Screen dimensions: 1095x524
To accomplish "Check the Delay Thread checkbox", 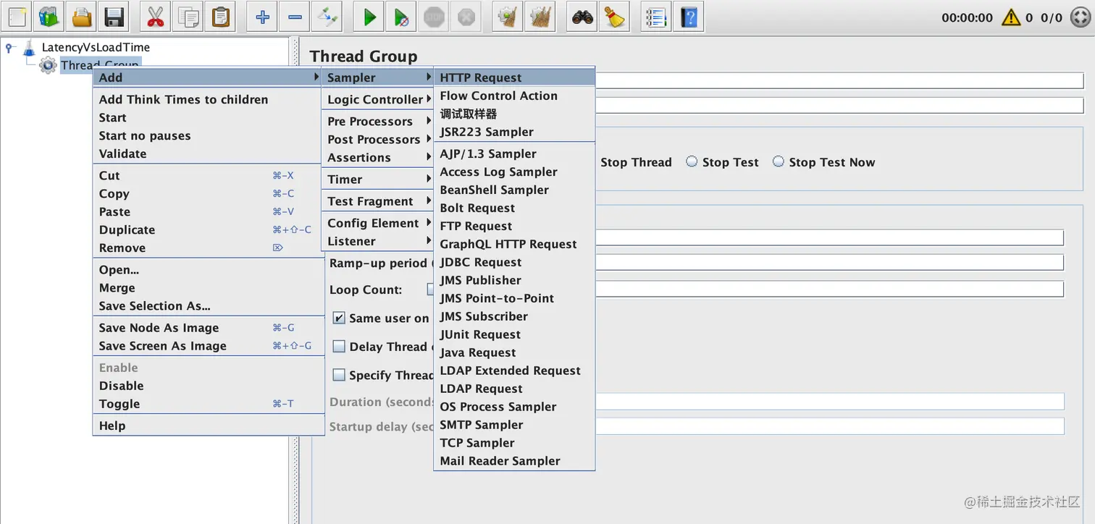I will coord(338,347).
